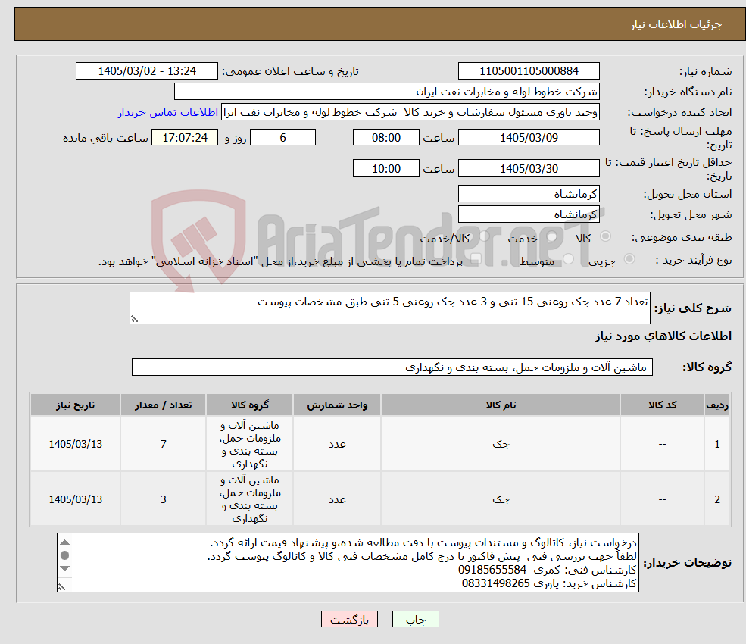Click the جزئیات اطلاعات نیاز page header
Screen dimensions: 746x644
coord(676,24)
